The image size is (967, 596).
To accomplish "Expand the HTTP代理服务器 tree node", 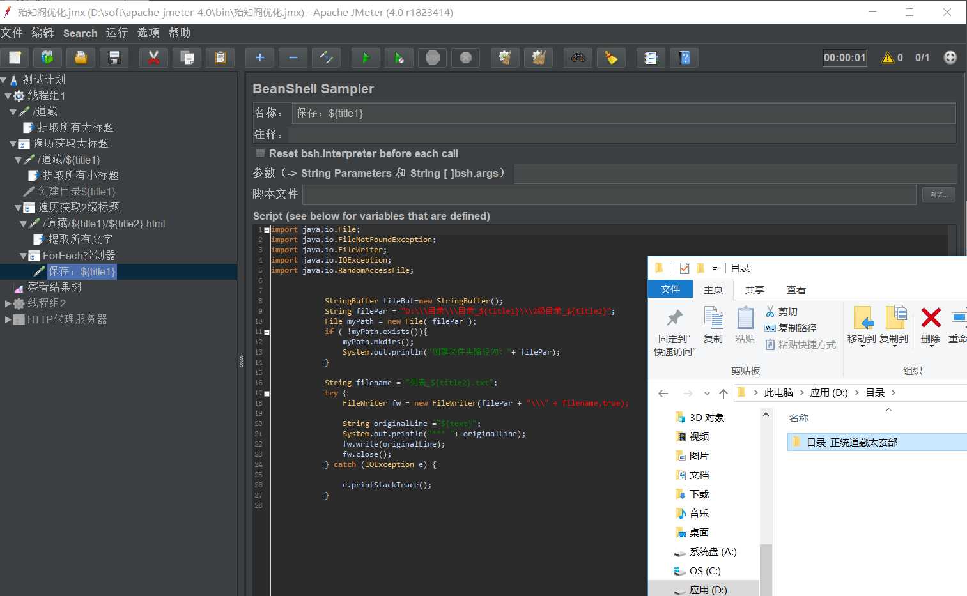I will [8, 319].
